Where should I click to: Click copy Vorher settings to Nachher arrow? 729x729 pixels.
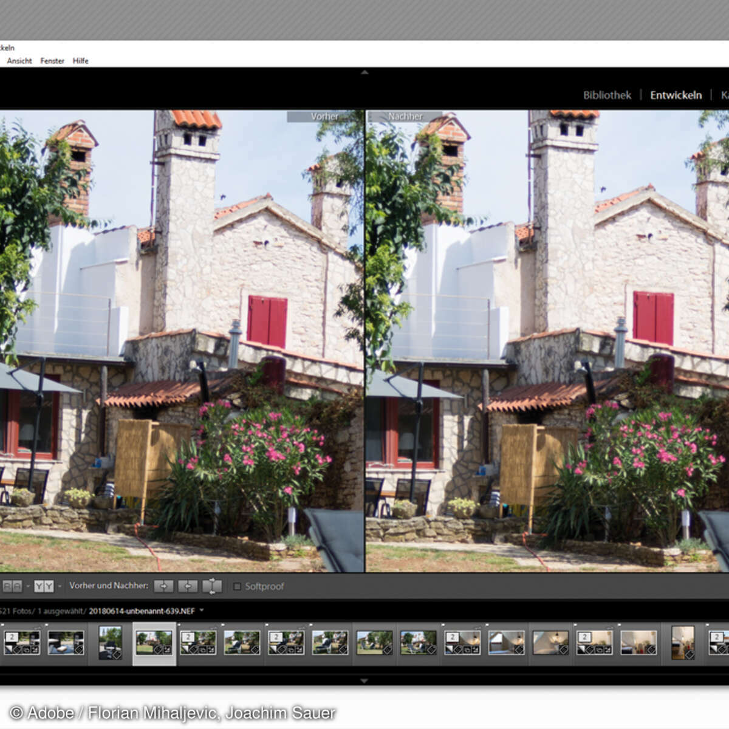pos(163,586)
